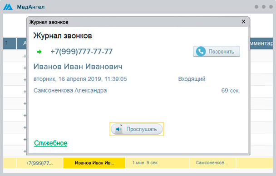The width and height of the screenshot is (276, 176).
Task: Click the partially visible comment column header
Action: (261, 43)
